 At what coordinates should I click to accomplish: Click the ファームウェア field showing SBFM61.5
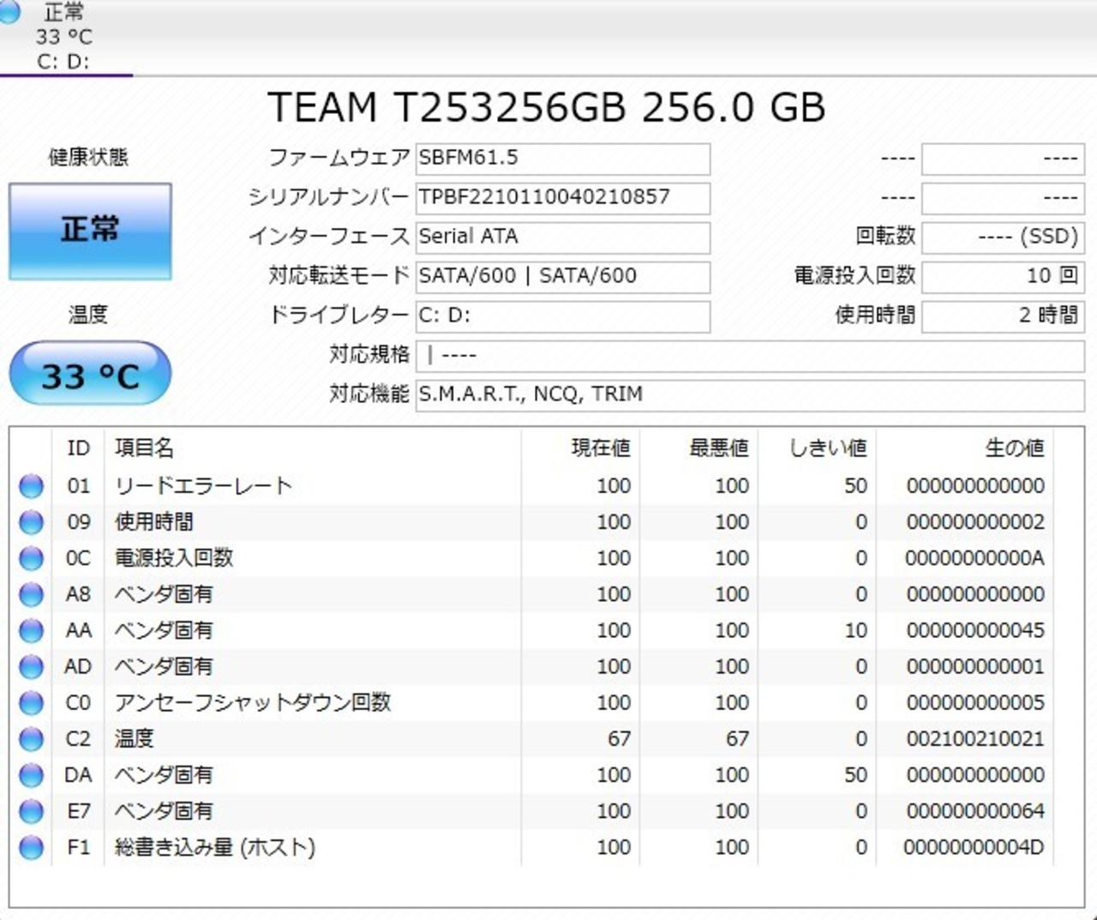pyautogui.click(x=562, y=158)
